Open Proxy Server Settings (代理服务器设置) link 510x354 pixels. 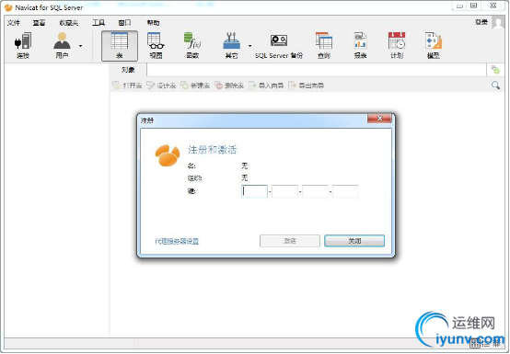pos(177,241)
